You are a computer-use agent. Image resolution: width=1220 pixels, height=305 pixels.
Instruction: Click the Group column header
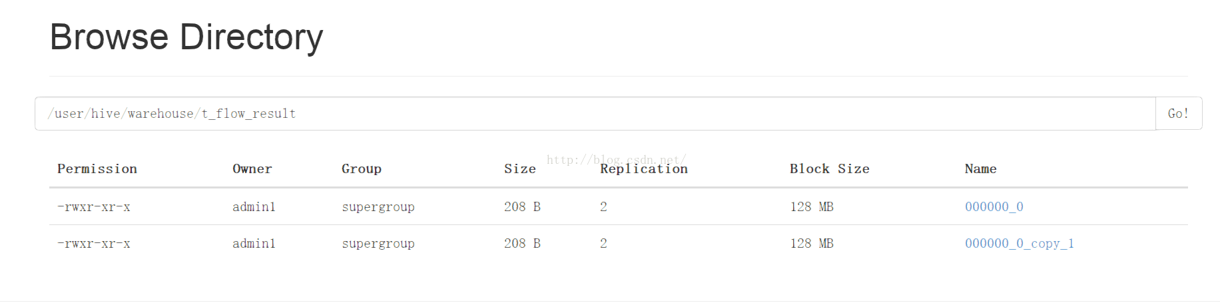[x=362, y=169]
